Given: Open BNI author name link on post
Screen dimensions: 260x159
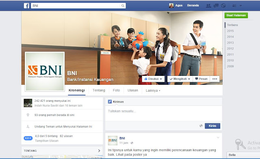Looking at the screenshot, I should [122, 138].
